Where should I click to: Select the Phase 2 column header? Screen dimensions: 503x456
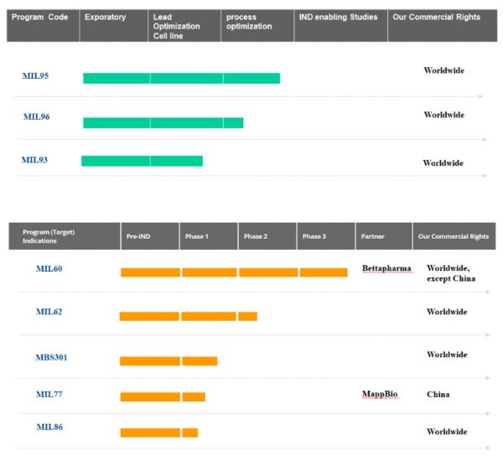256,236
